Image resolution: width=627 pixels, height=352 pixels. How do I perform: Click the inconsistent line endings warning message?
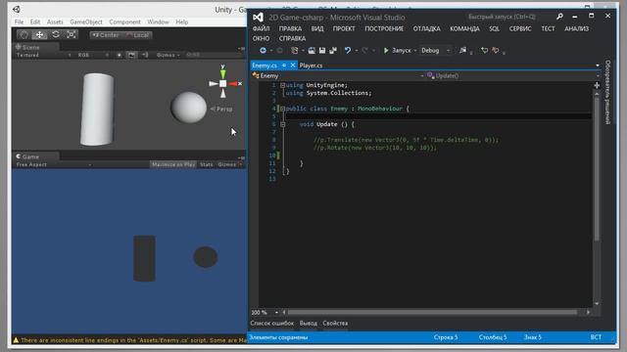(130, 340)
